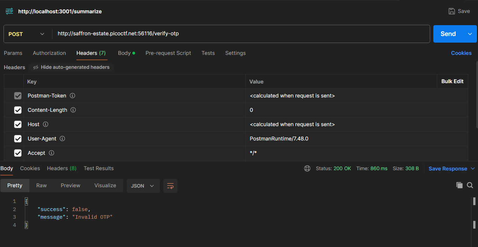
Task: Click the globe network icon near Status
Action: pyautogui.click(x=307, y=168)
